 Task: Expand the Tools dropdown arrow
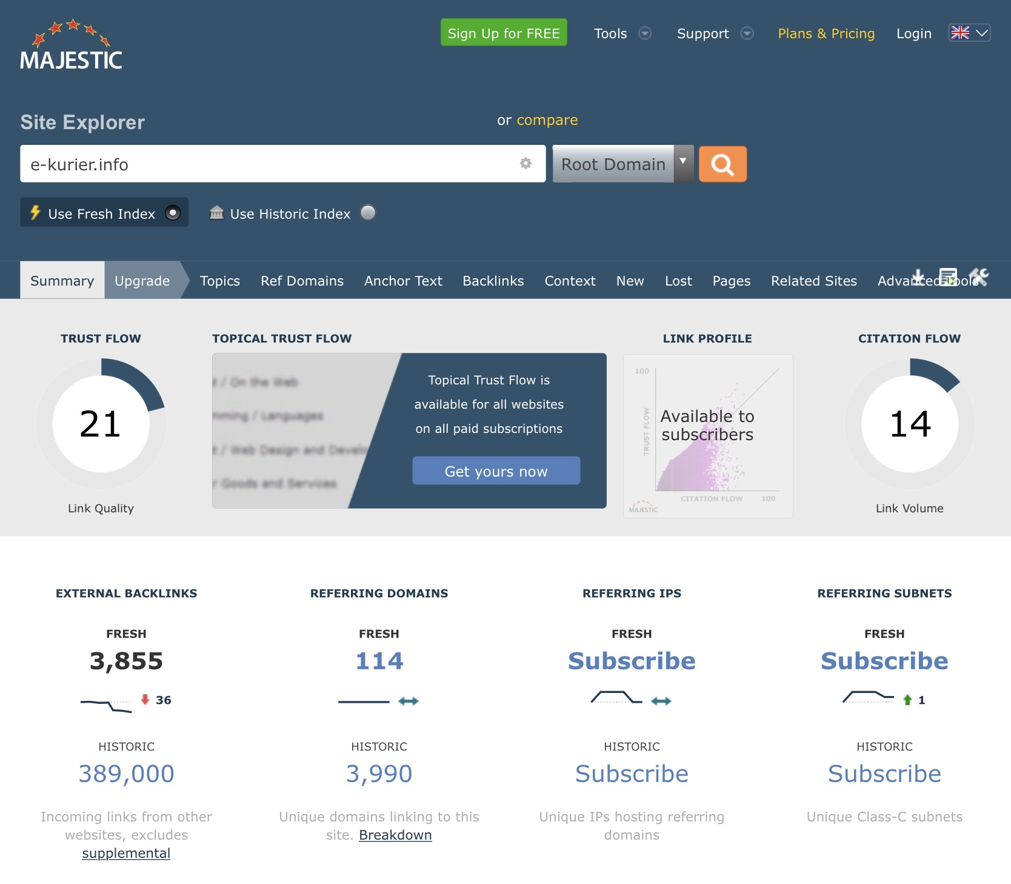[x=646, y=33]
